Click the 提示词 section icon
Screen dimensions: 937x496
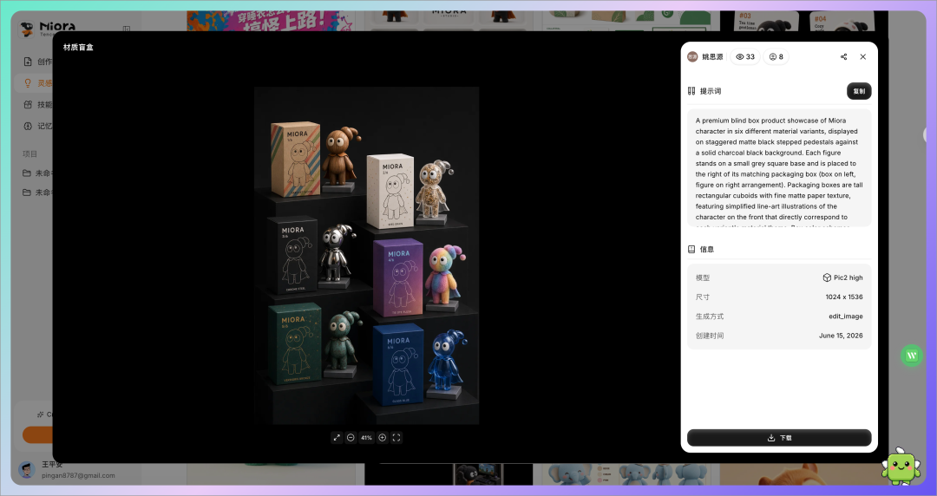[x=691, y=91]
